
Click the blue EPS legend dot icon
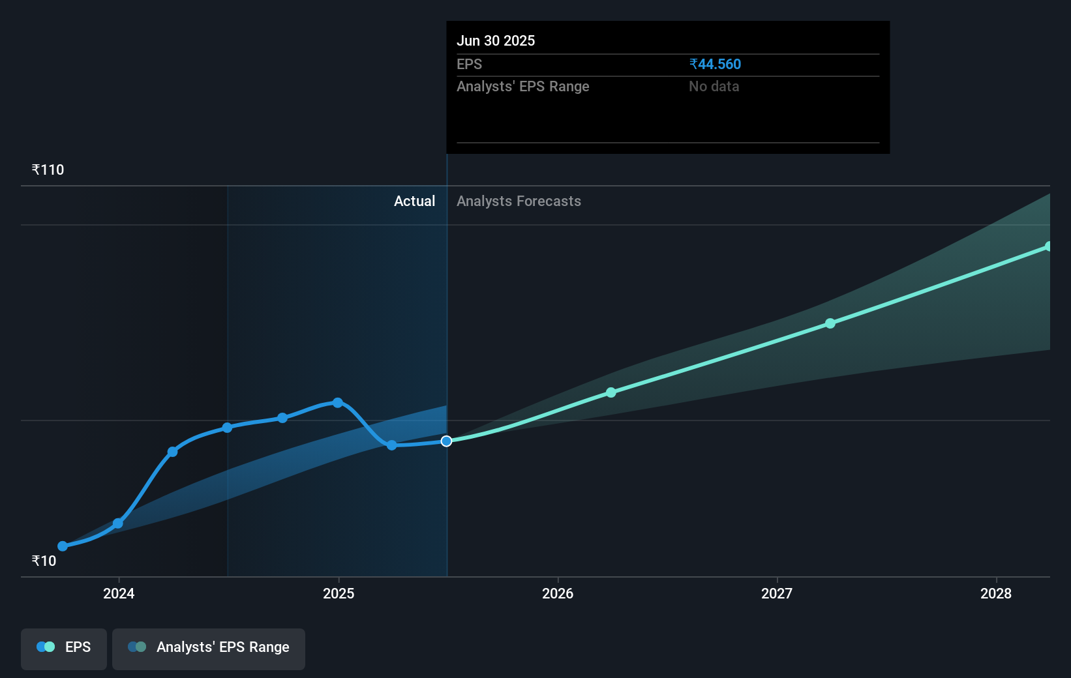(x=45, y=647)
